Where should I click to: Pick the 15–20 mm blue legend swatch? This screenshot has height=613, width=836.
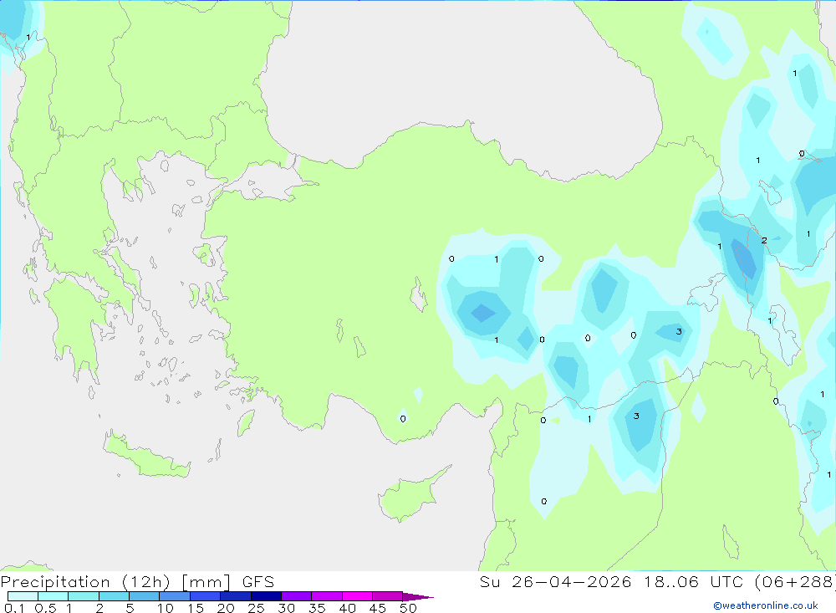click(x=205, y=596)
